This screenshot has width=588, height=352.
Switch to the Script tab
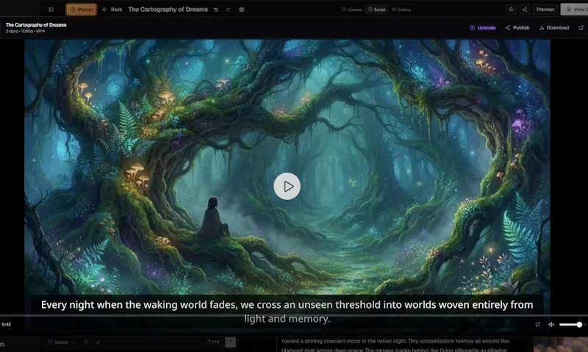tap(376, 10)
